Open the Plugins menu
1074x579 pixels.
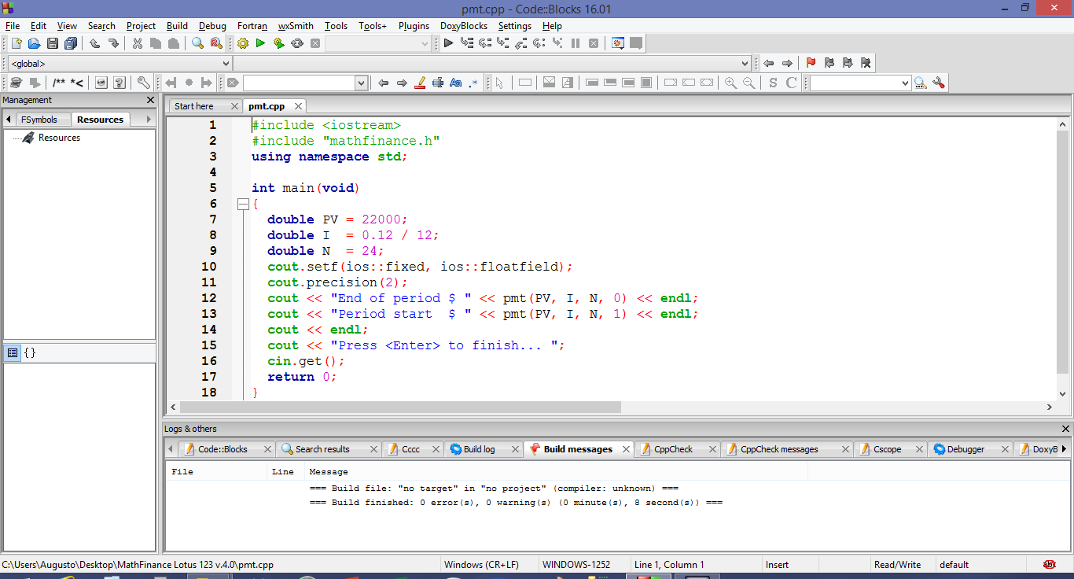pos(414,25)
